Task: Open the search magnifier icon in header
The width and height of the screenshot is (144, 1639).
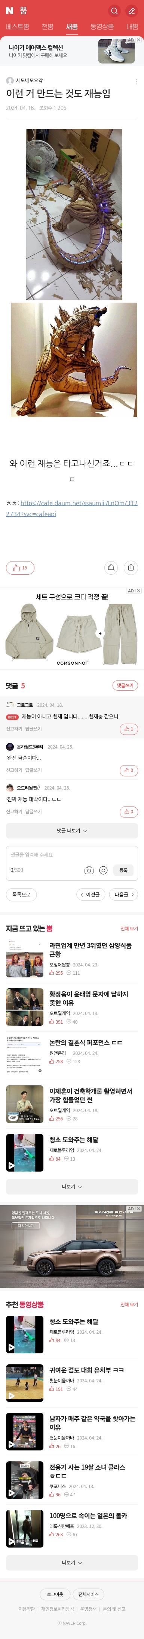Action: (114, 11)
